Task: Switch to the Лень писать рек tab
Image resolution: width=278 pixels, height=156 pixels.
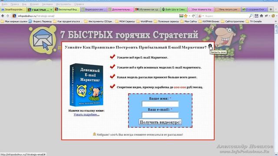Action: [x=228, y=10]
